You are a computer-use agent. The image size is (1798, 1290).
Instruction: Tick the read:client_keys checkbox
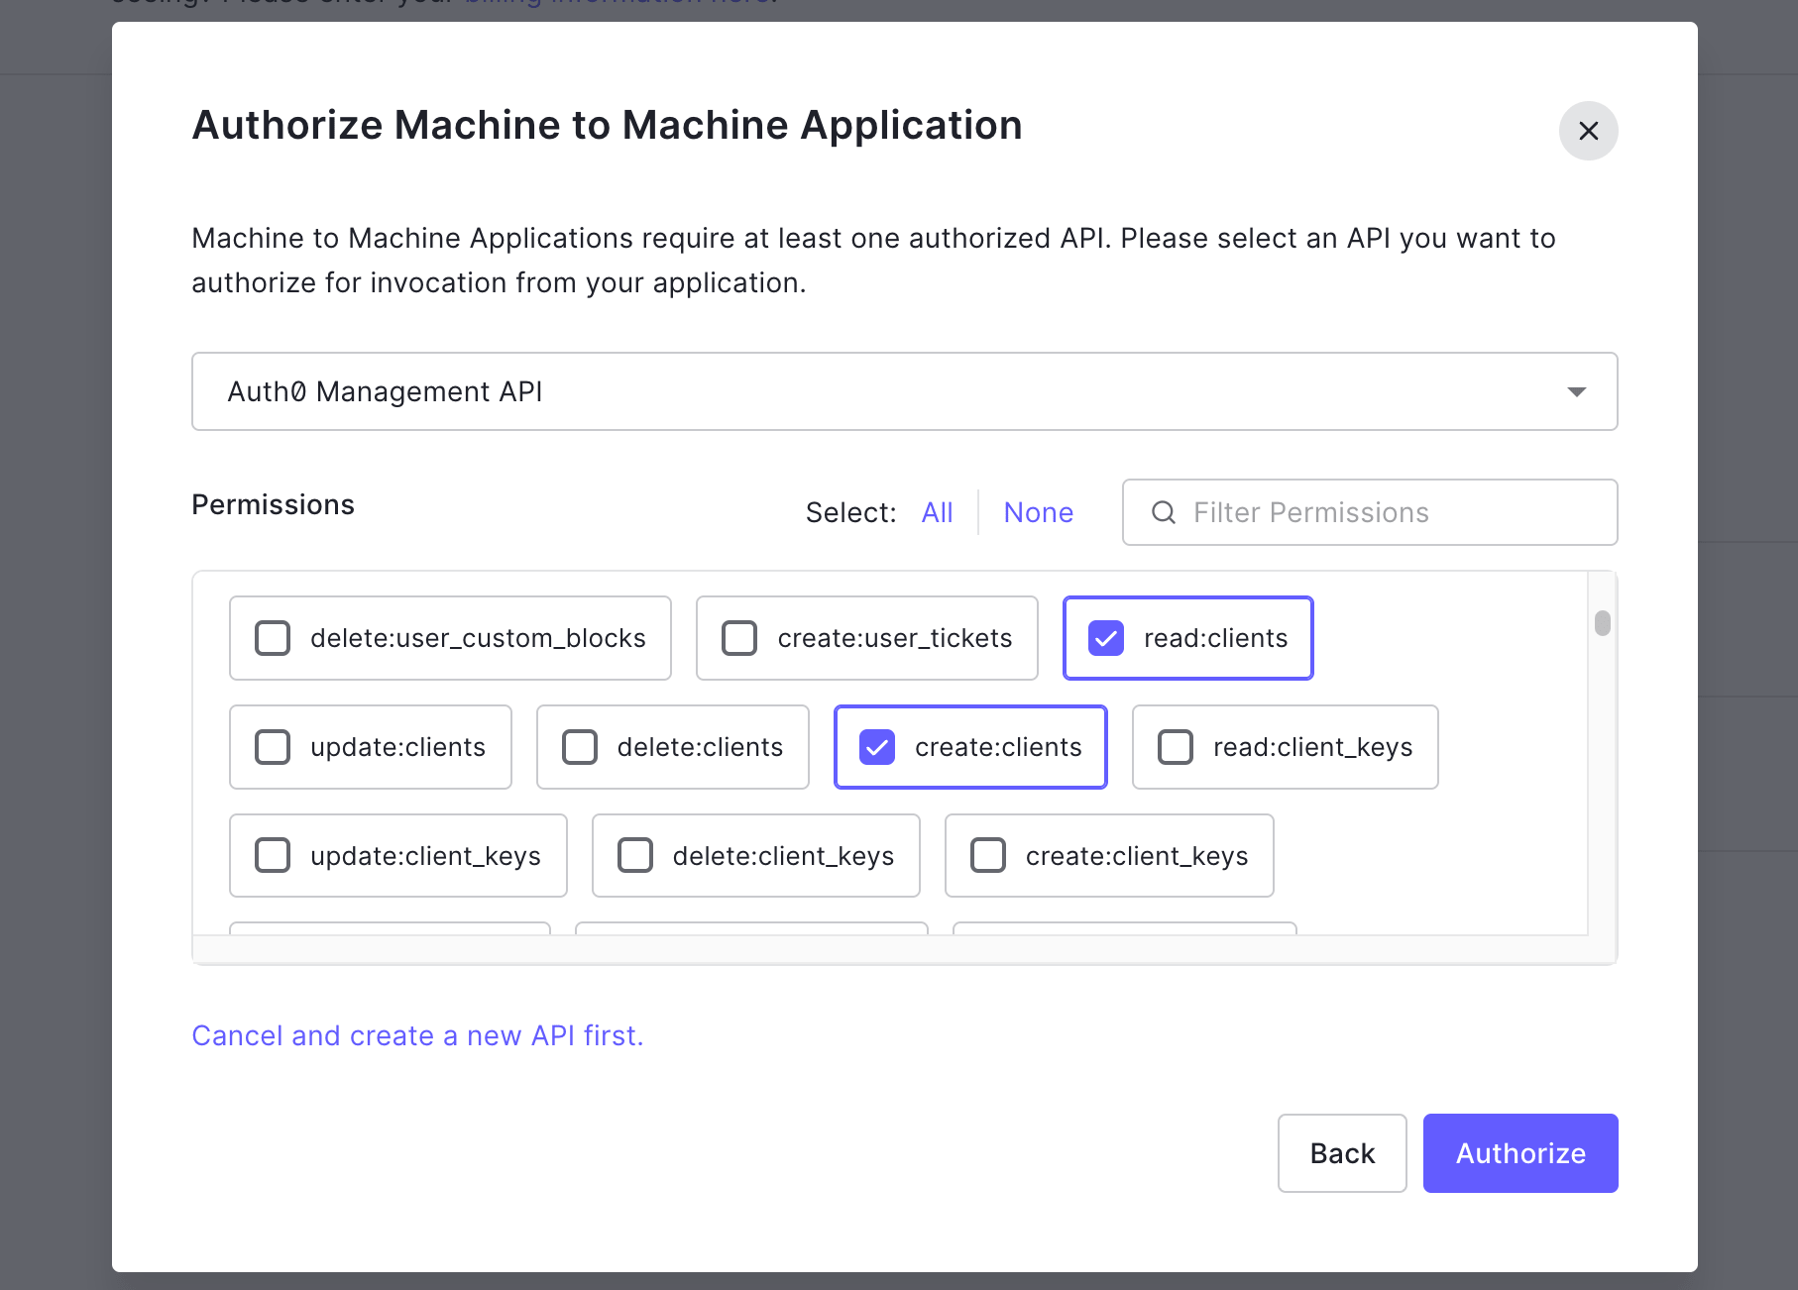point(1176,747)
